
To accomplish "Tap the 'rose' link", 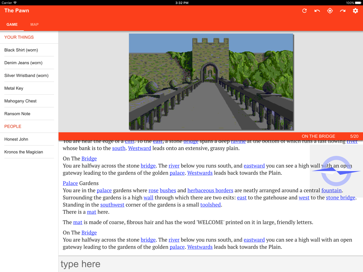I will (154, 190).
